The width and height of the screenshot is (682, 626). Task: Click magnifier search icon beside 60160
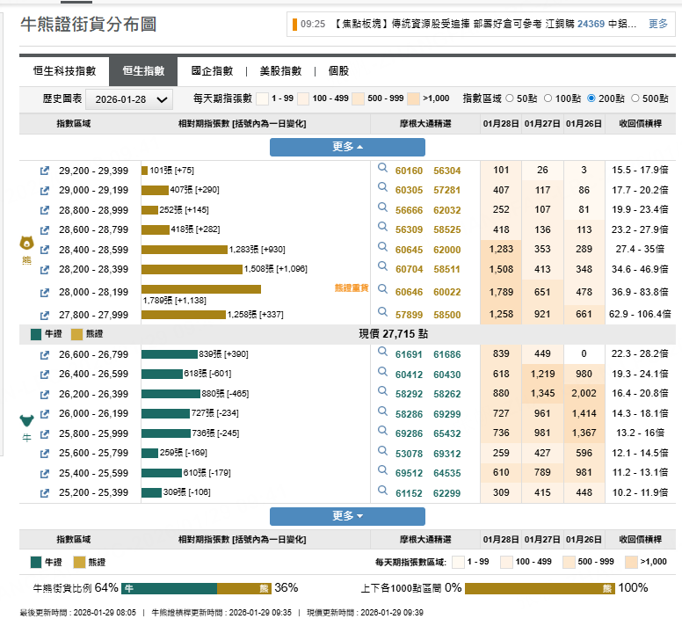click(382, 168)
